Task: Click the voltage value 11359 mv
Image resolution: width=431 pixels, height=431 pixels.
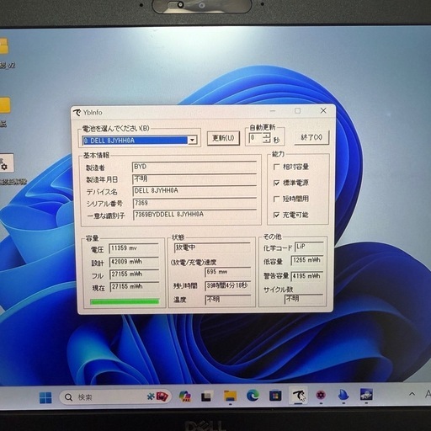Action: (x=134, y=248)
